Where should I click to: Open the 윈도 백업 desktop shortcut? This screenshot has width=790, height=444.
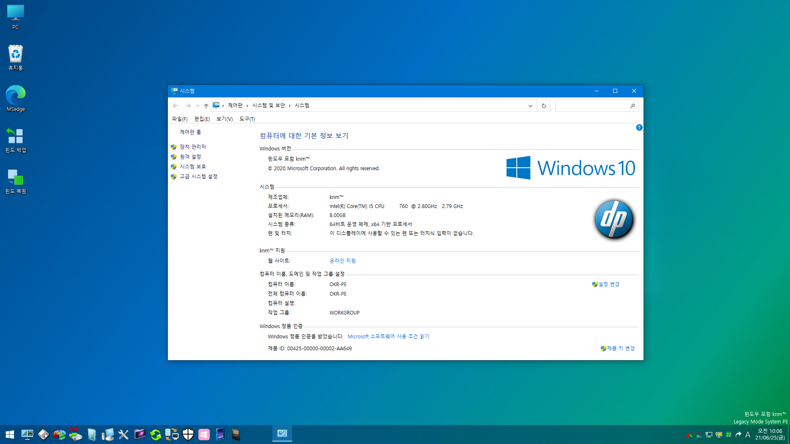click(x=16, y=140)
